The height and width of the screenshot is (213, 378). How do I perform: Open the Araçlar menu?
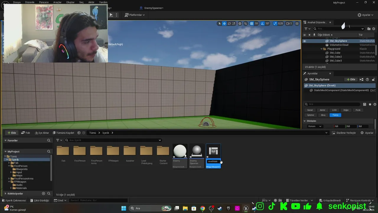click(57, 2)
